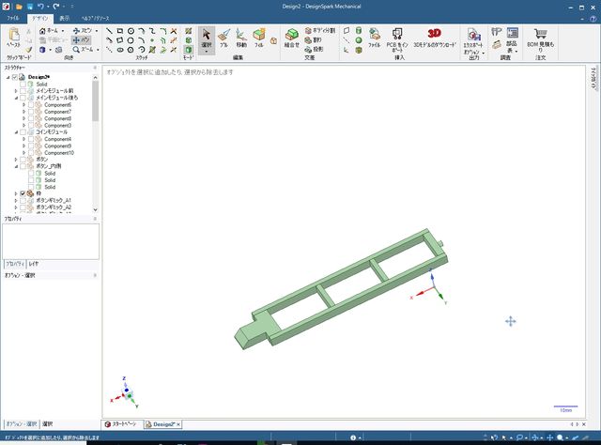Uncheck the 枠 component checkbox
The width and height of the screenshot is (601, 445).
tap(23, 193)
